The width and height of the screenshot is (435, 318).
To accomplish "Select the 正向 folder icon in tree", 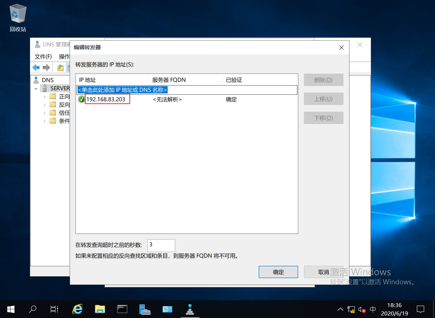I will click(53, 96).
